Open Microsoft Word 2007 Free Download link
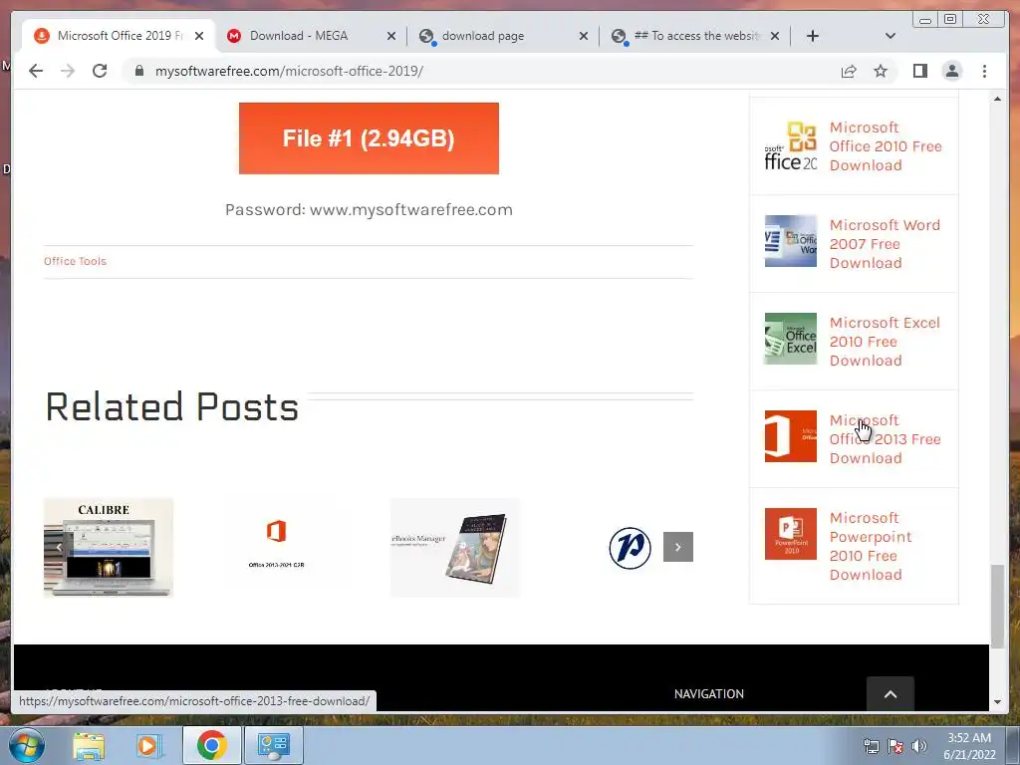 [x=885, y=244]
